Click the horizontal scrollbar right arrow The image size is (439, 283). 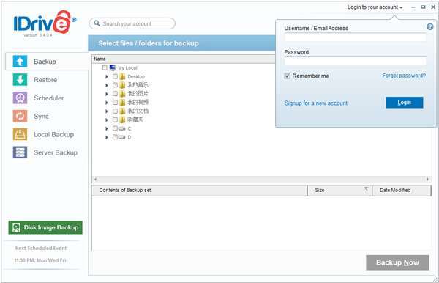click(x=427, y=179)
